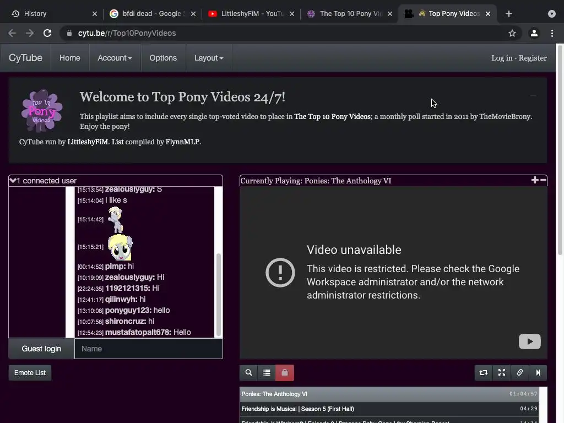The image size is (564, 423).
Task: Bookmark this page with the star
Action: click(x=512, y=33)
